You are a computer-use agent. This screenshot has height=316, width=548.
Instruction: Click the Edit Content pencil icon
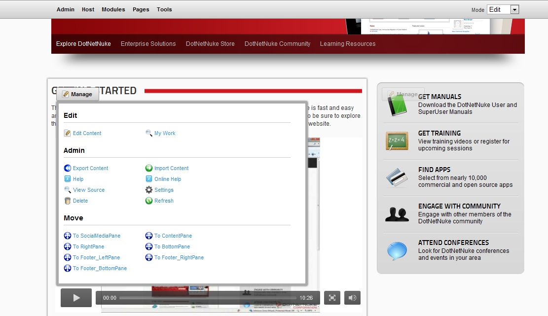pos(68,133)
